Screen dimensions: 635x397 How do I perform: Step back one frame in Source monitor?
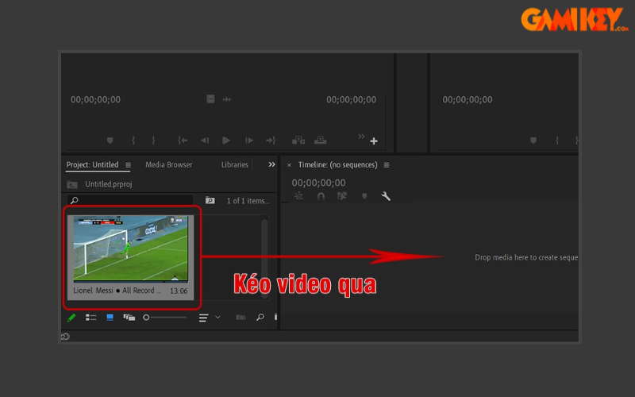205,141
